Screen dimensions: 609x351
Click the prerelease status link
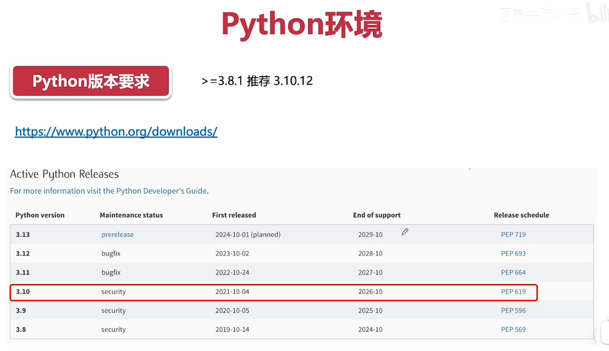117,234
